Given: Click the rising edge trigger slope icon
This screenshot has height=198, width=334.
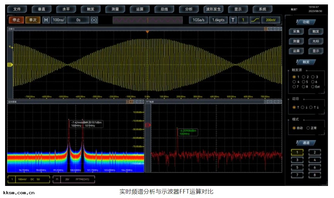Looking at the screenshot, I should [255, 20].
